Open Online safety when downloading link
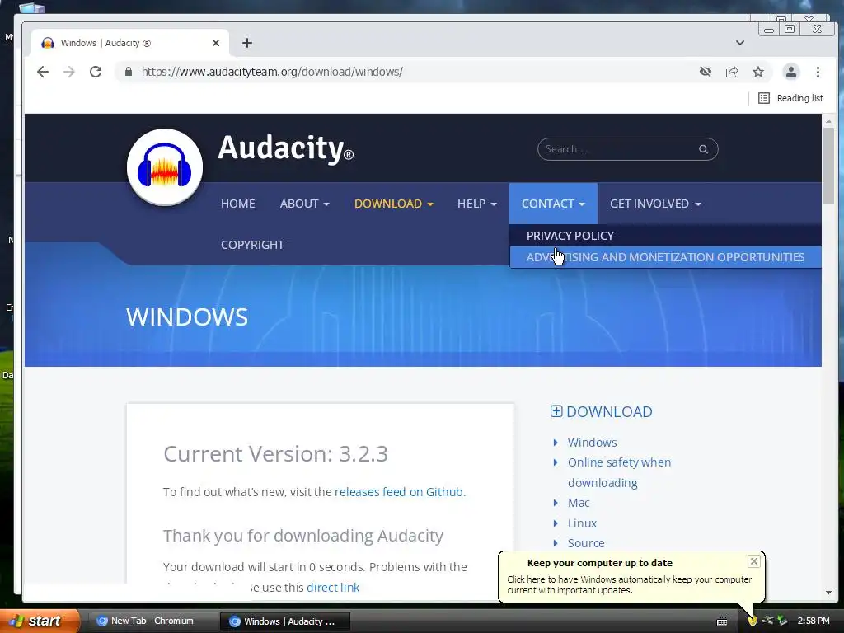 tap(619, 472)
